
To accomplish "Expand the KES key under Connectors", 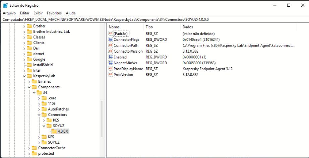I will pyautogui.click(x=44, y=120).
